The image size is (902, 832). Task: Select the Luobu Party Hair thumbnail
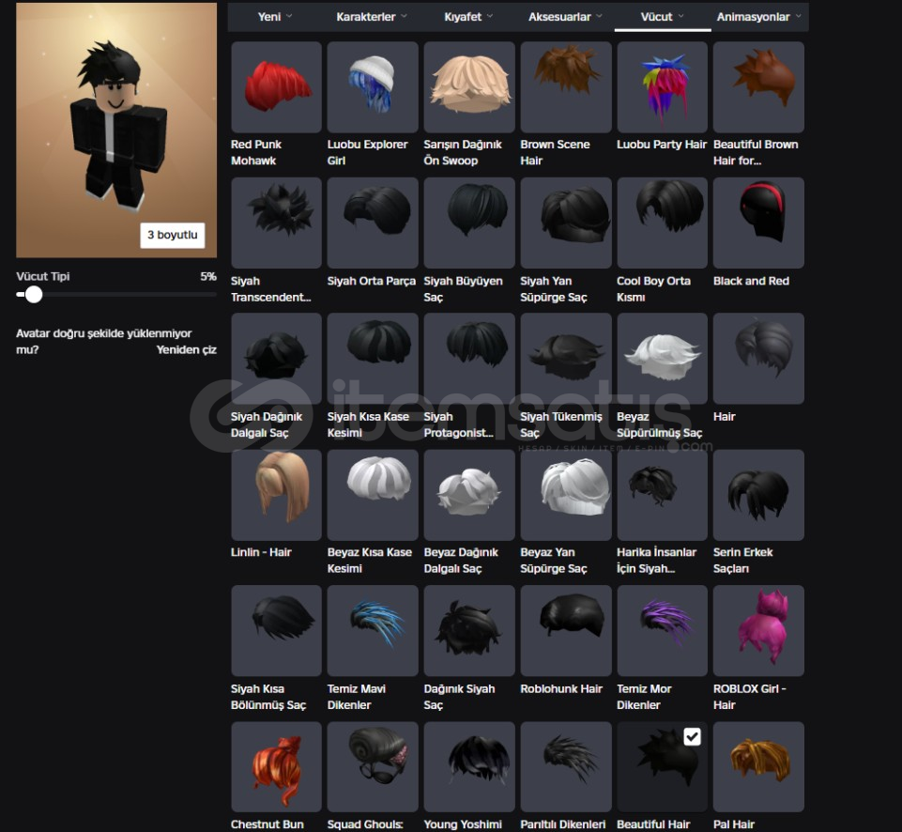pos(662,87)
